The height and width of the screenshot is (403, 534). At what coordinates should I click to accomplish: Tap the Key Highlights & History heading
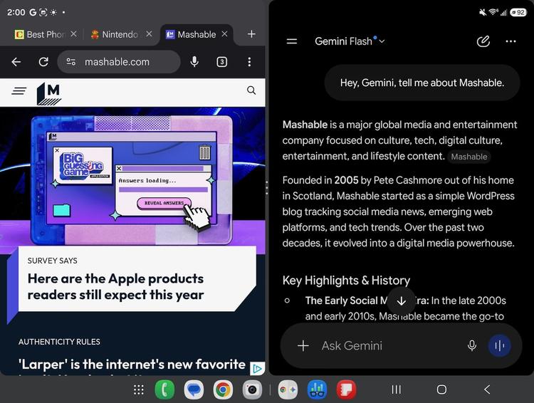(346, 281)
